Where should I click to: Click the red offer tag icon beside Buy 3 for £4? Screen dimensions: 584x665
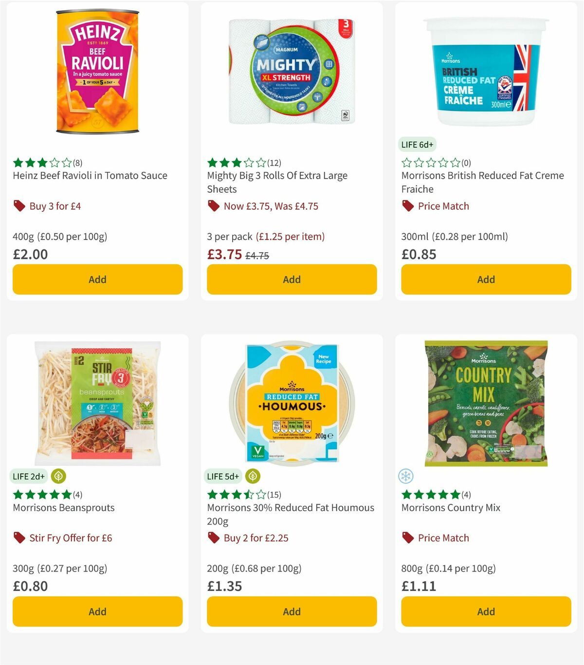18,206
